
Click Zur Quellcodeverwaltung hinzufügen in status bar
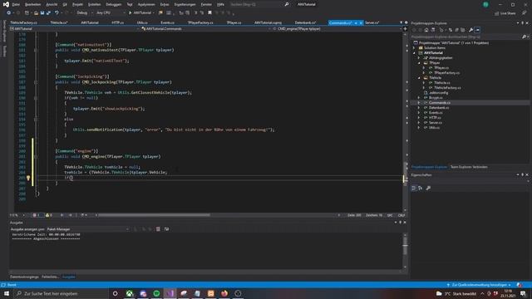479,285
